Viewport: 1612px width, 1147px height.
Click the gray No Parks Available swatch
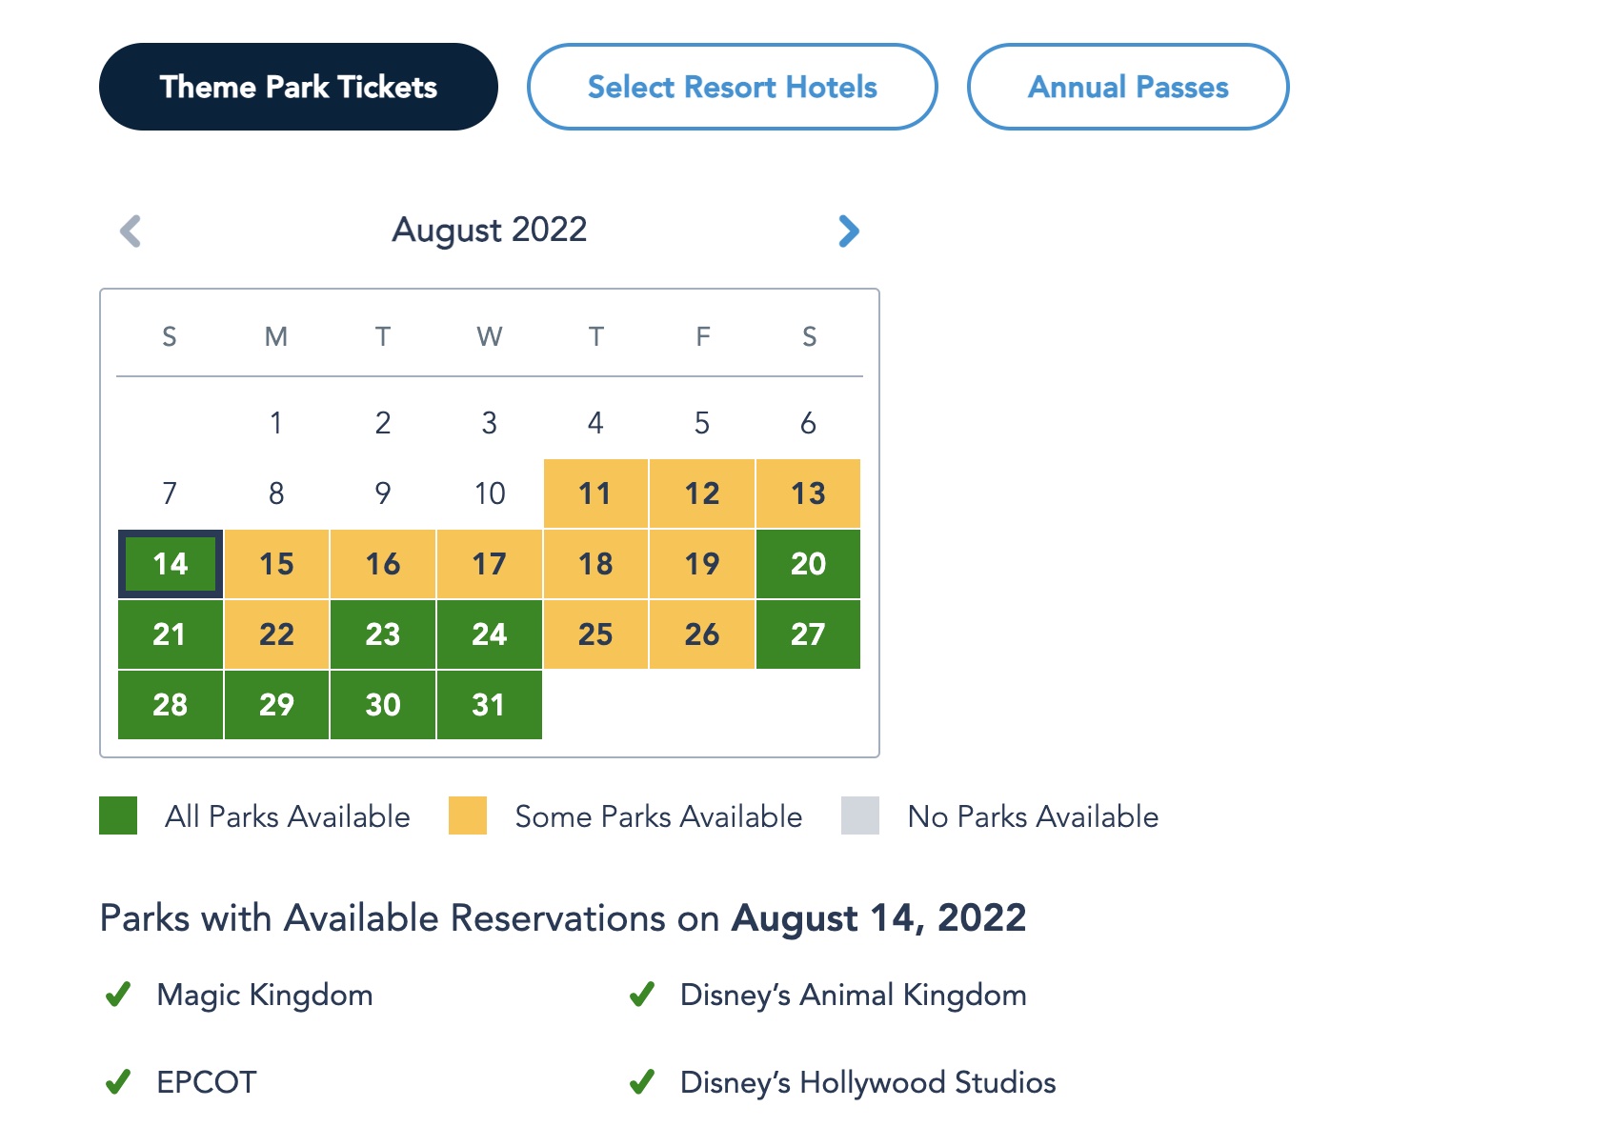(x=860, y=816)
